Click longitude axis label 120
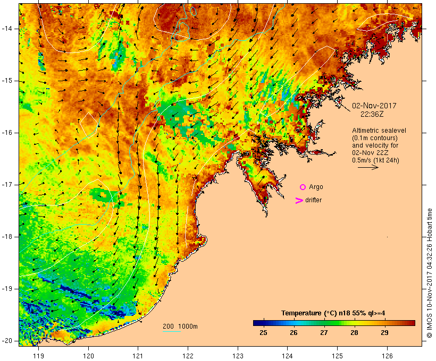Viewport: 436px width, 361px height. 88,356
